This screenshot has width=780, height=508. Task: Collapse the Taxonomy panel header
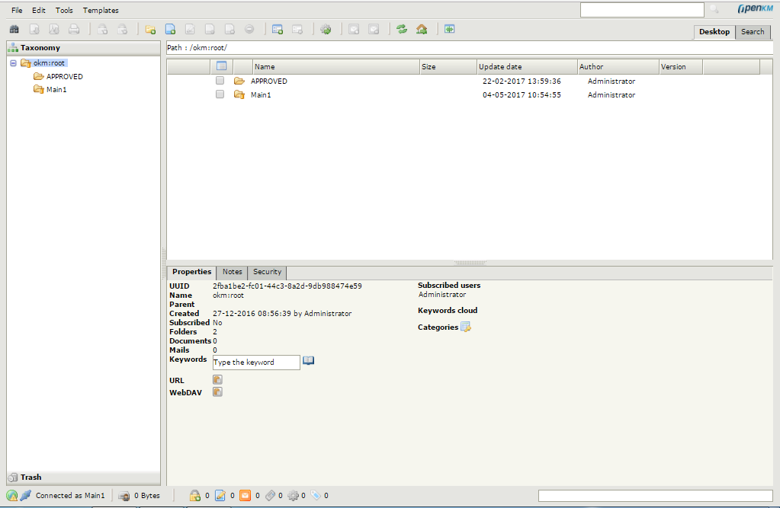40,47
